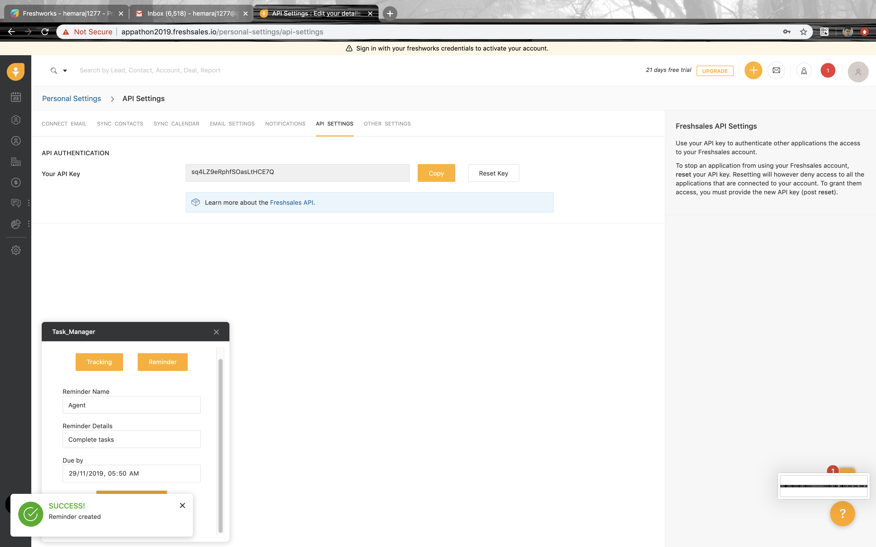Expand the Conversations overflow menu dots
This screenshot has width=876, height=547.
(29, 203)
